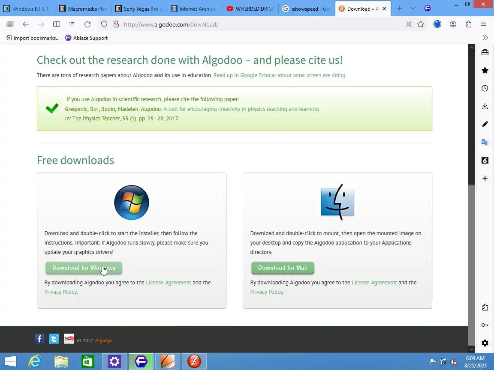Image resolution: width=494 pixels, height=370 pixels.
Task: Click the muted volume tray icon
Action: tap(454, 362)
